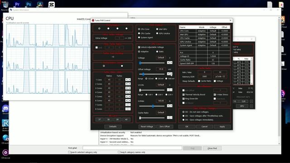Select the Intel GPU radio button
290x163 pixels.
click(157, 29)
